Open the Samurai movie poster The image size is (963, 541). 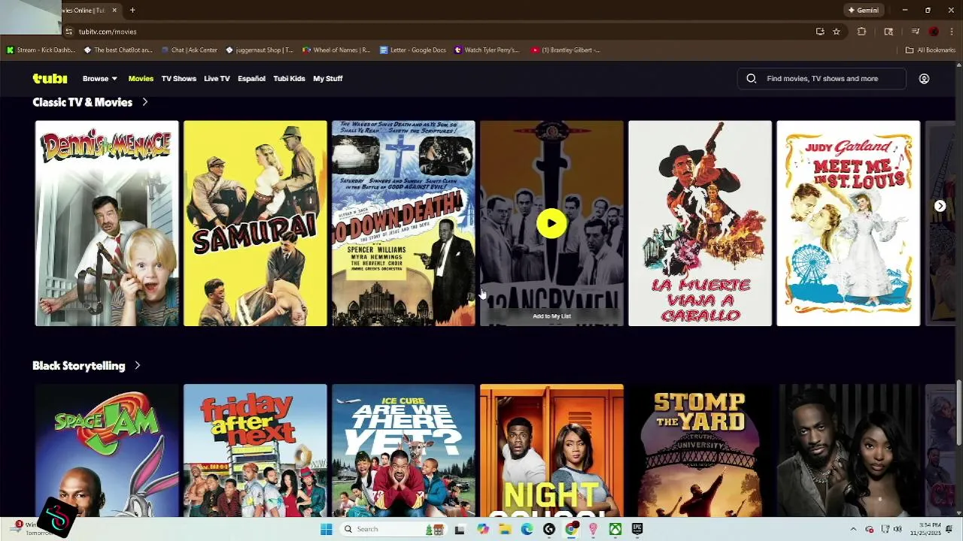point(255,223)
